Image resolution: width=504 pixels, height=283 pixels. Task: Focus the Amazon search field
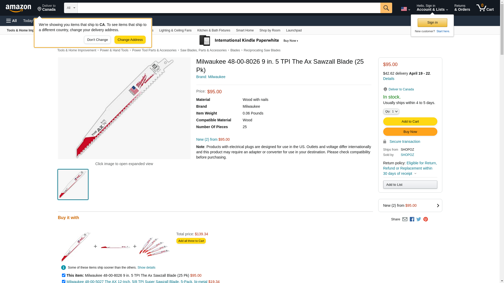229,8
